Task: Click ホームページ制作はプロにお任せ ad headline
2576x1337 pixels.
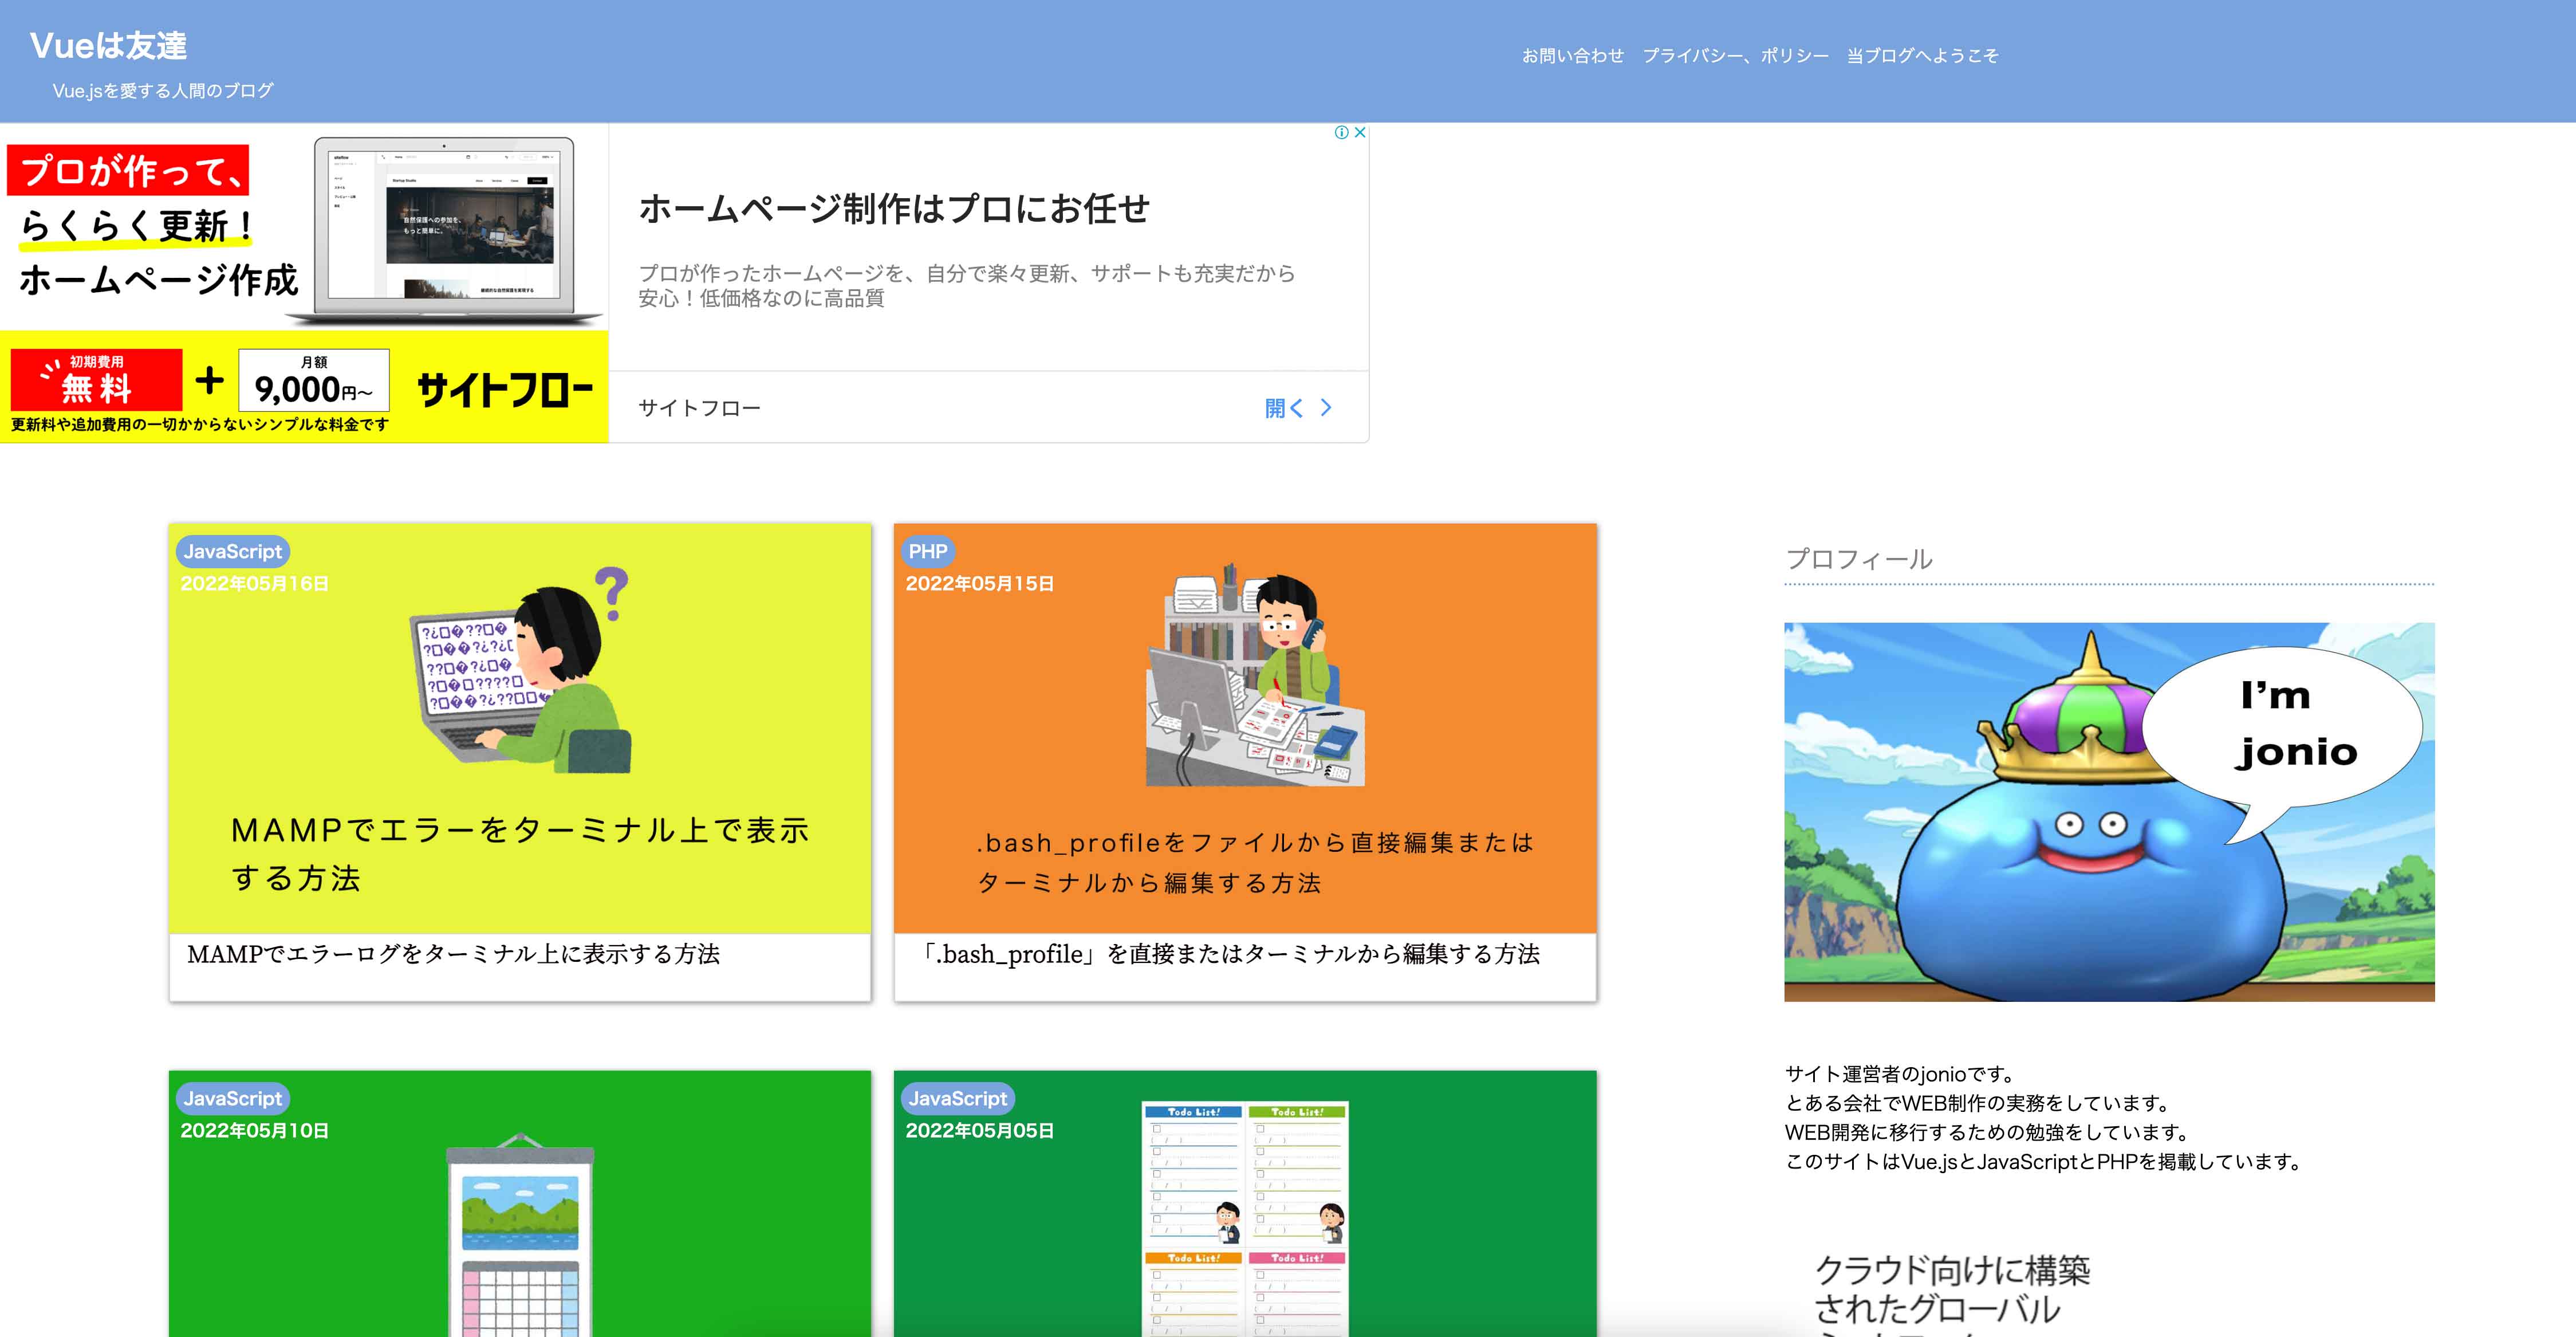Action: pyautogui.click(x=893, y=209)
